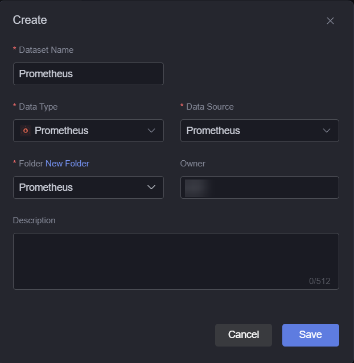Expand the Data Source dropdown
This screenshot has width=354, height=363.
pos(260,131)
